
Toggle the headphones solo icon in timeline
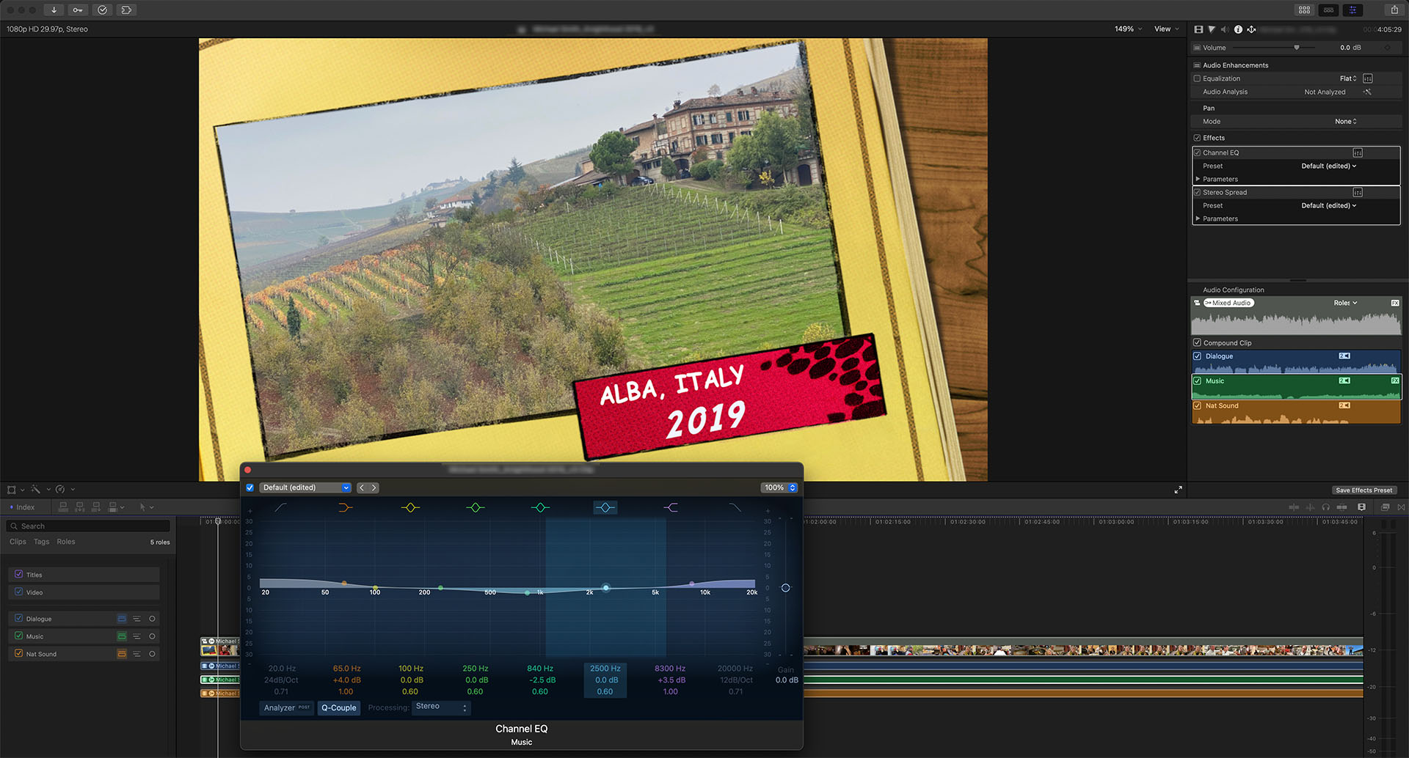pos(1325,507)
